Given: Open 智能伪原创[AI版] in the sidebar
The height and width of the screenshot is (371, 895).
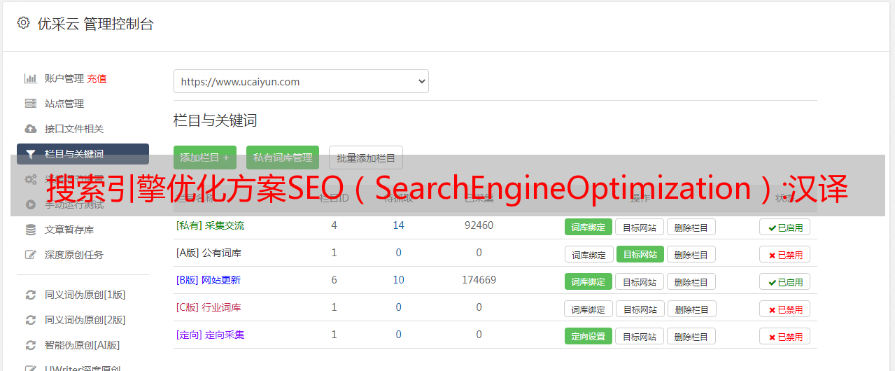Looking at the screenshot, I should (x=82, y=345).
